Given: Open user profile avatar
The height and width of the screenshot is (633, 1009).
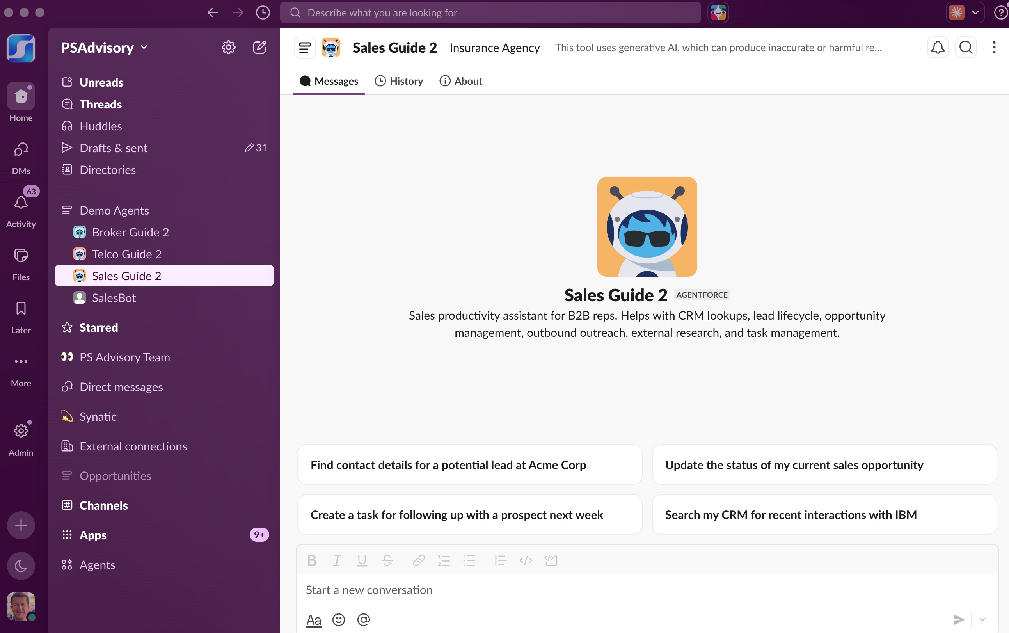Looking at the screenshot, I should [21, 606].
